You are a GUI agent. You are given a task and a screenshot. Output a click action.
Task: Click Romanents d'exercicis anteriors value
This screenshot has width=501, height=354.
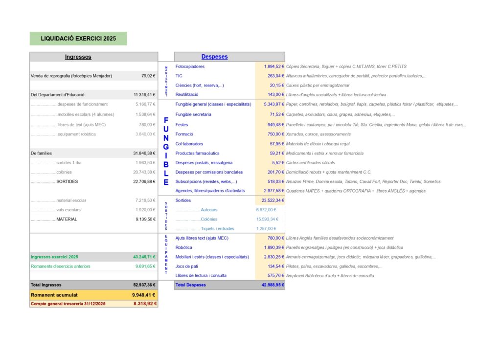click(x=145, y=266)
